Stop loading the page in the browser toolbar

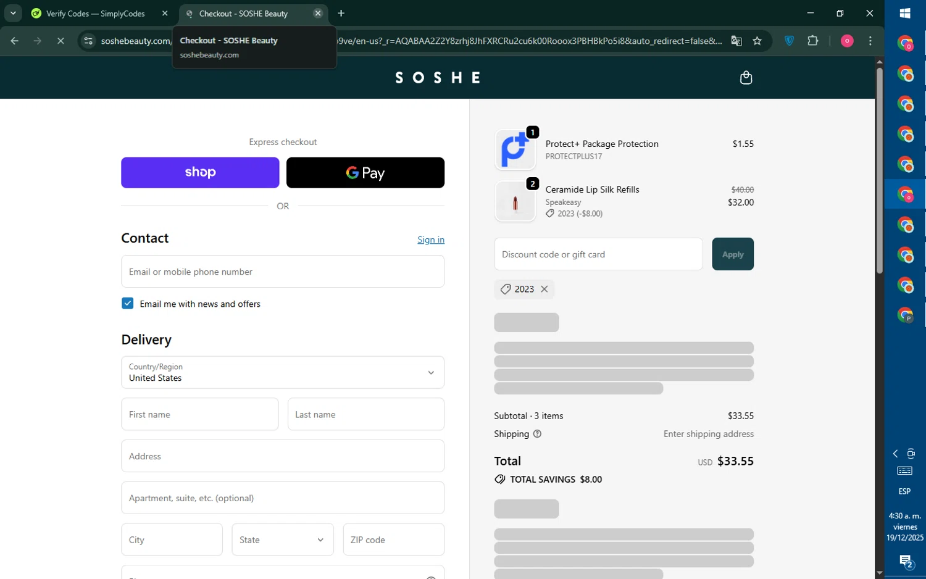(x=60, y=41)
